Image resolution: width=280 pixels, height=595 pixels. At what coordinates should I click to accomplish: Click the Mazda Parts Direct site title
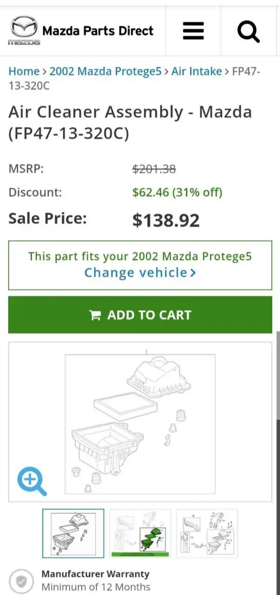98,31
